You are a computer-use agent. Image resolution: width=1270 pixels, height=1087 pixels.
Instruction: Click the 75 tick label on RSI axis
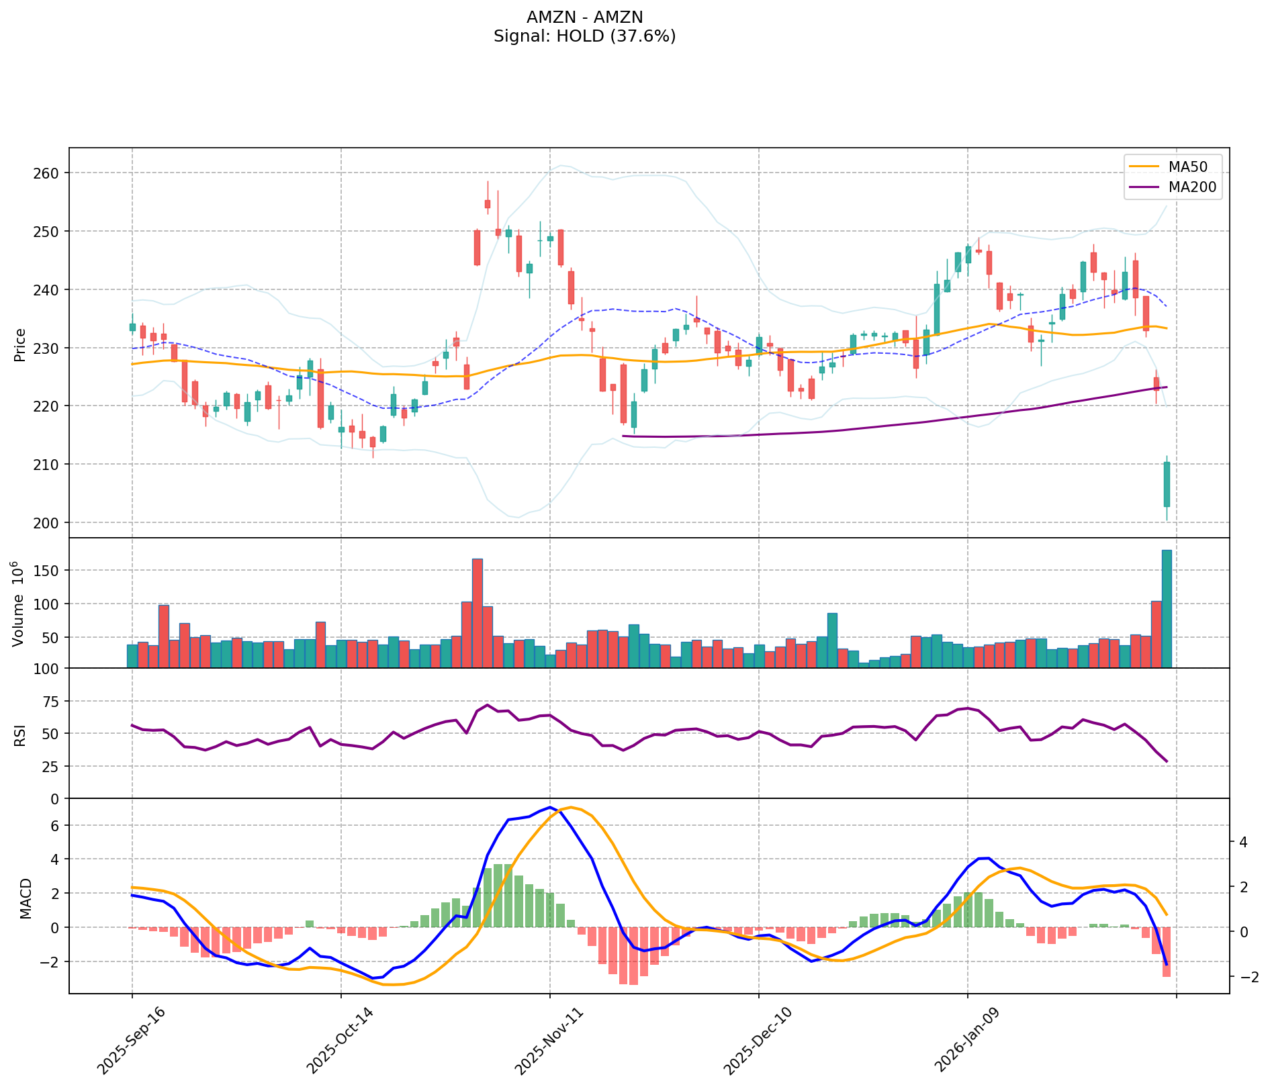51,702
